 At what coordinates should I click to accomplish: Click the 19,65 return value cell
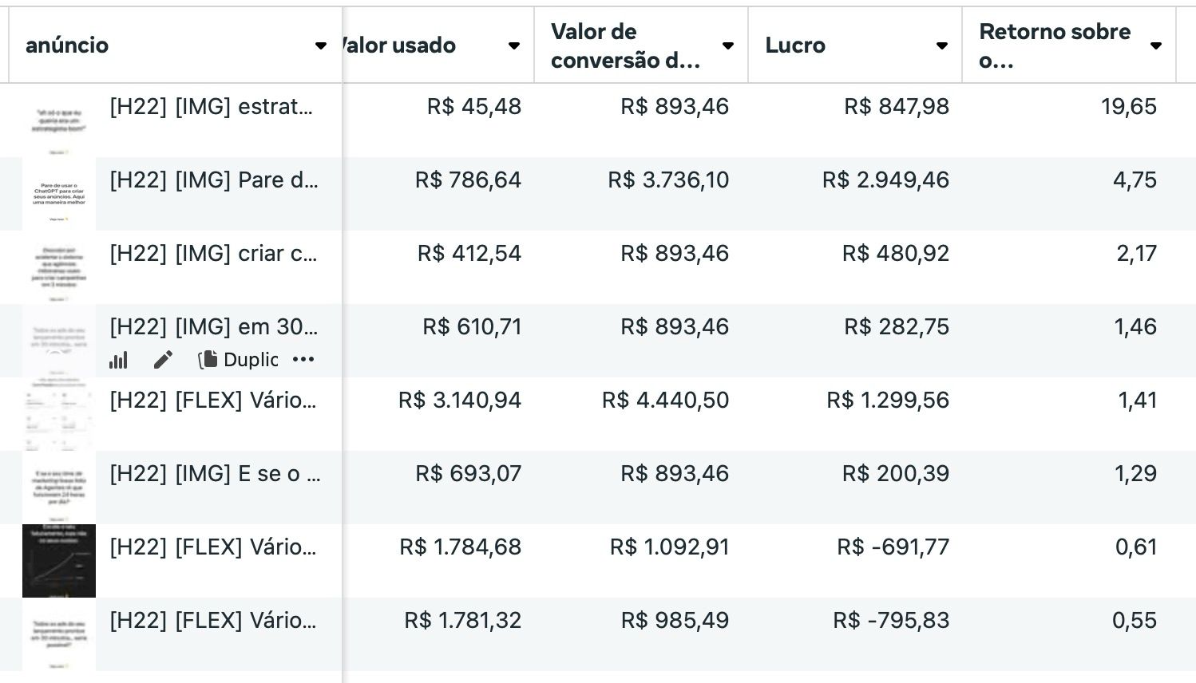click(1128, 106)
